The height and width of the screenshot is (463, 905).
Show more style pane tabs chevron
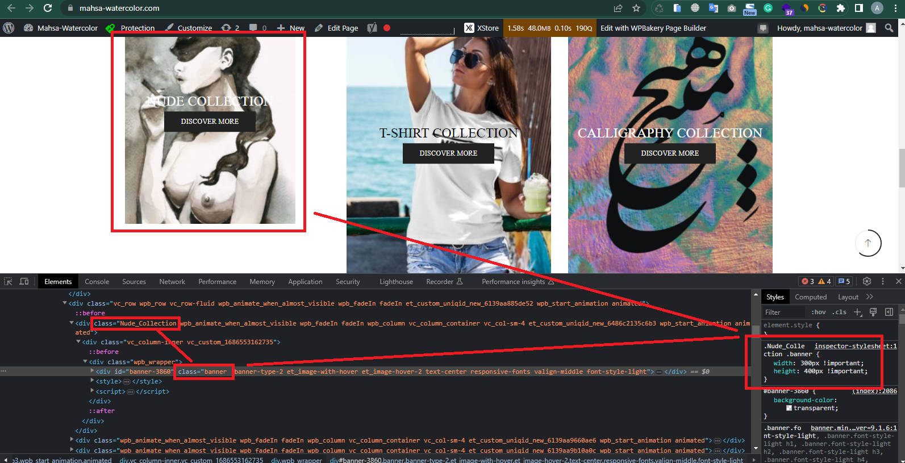870,297
